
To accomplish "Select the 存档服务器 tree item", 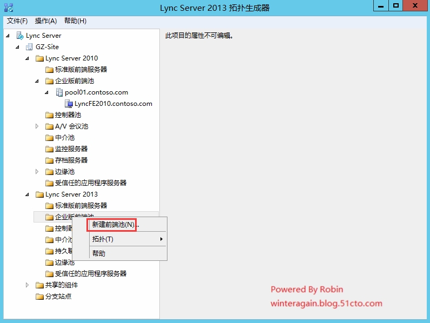I will coord(71,160).
